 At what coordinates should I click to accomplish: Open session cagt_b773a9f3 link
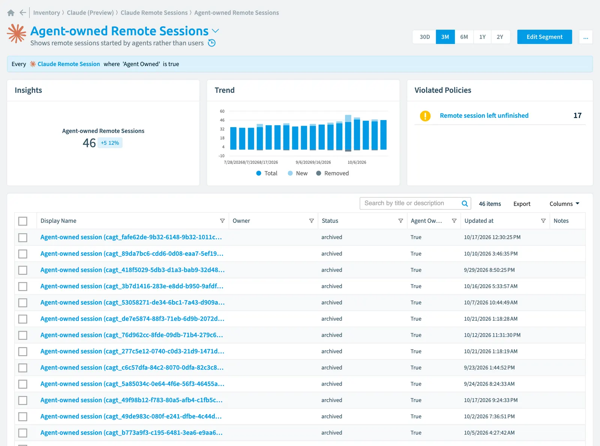point(132,433)
